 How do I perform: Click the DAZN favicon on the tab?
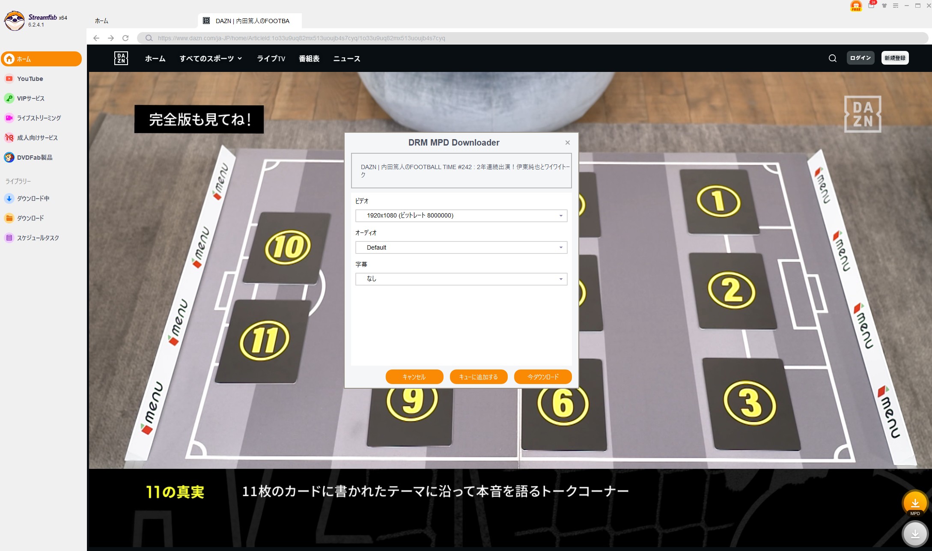click(206, 21)
